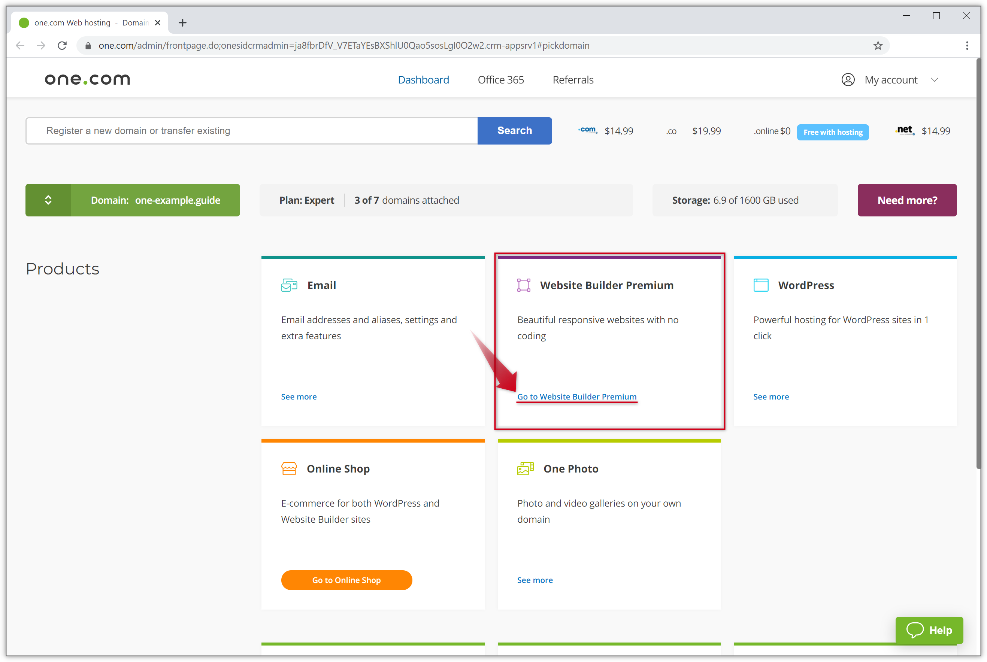Click the blue Search button
987x662 pixels.
(x=514, y=131)
